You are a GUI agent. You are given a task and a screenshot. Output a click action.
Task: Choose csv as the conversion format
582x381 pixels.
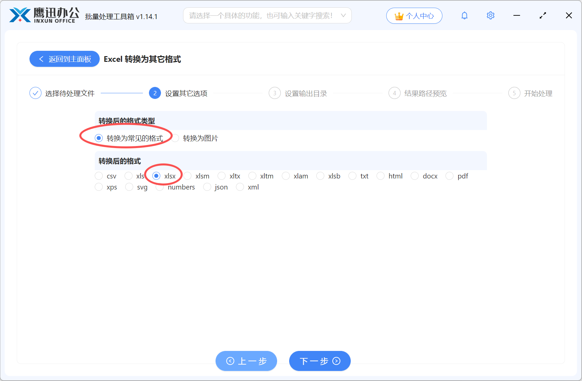click(x=99, y=176)
